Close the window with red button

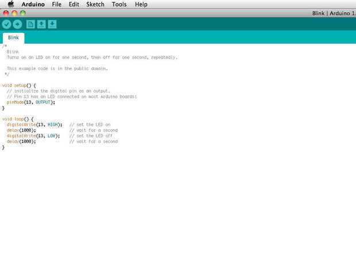click(6, 13)
